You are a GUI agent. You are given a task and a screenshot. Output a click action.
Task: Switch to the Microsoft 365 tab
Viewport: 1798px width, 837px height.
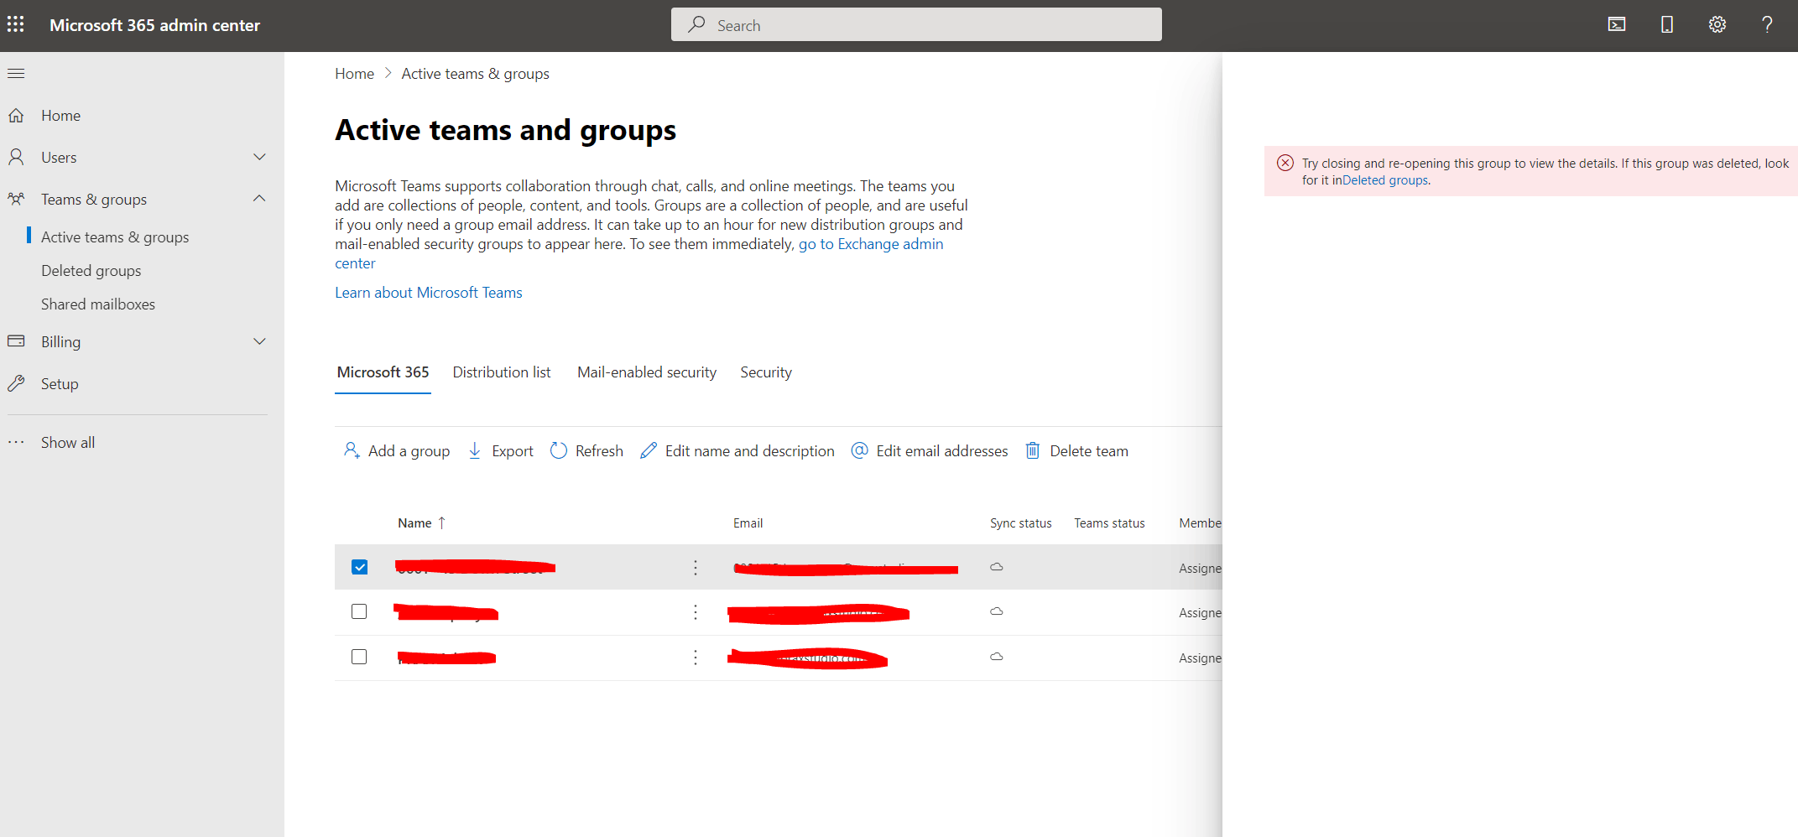tap(383, 372)
